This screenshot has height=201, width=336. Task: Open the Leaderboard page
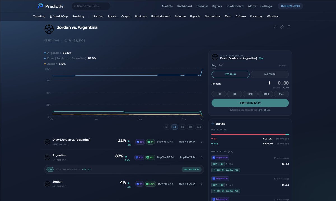tap(235, 6)
